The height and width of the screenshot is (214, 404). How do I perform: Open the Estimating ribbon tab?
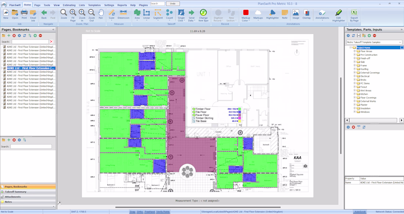69,5
